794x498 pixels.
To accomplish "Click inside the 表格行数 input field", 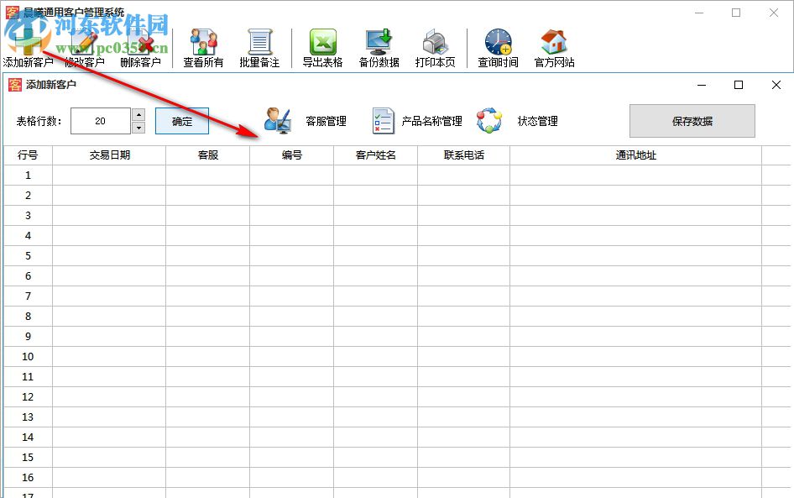I will 101,120.
